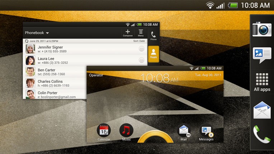Screen dimensions: 274x154
Task: Open the envelope Mail icon in sidebar
Action: pos(262,110)
